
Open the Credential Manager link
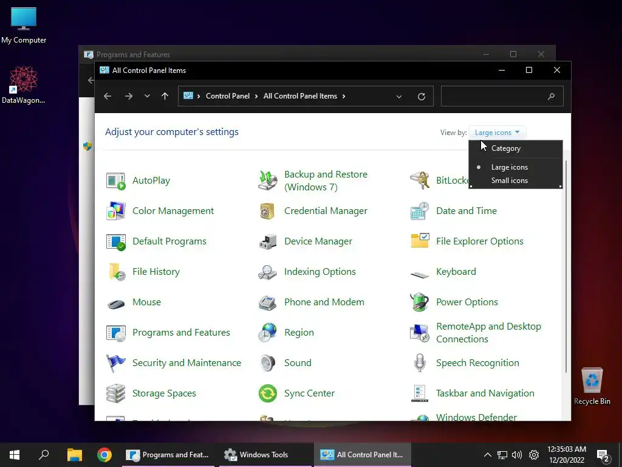326,211
